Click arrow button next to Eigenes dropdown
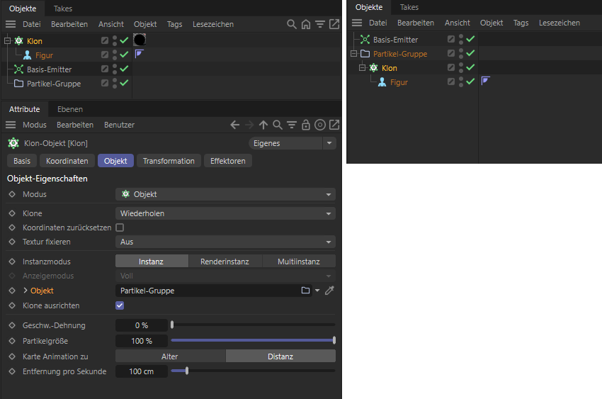 329,143
